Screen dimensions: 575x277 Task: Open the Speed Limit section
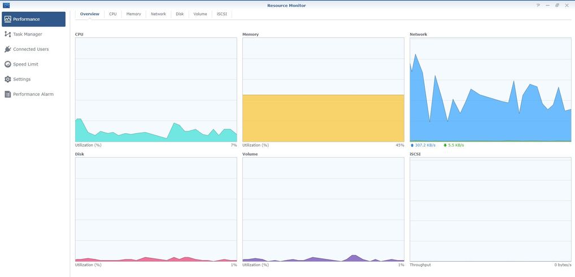point(33,64)
